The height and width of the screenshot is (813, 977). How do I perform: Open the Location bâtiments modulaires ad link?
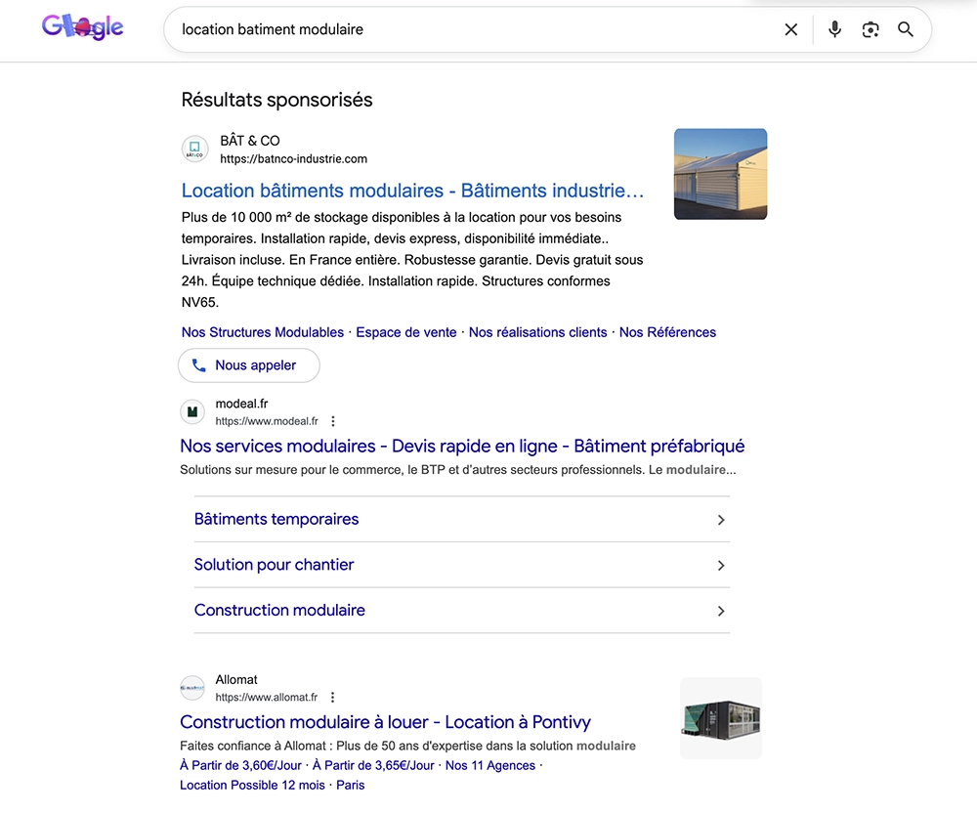410,191
